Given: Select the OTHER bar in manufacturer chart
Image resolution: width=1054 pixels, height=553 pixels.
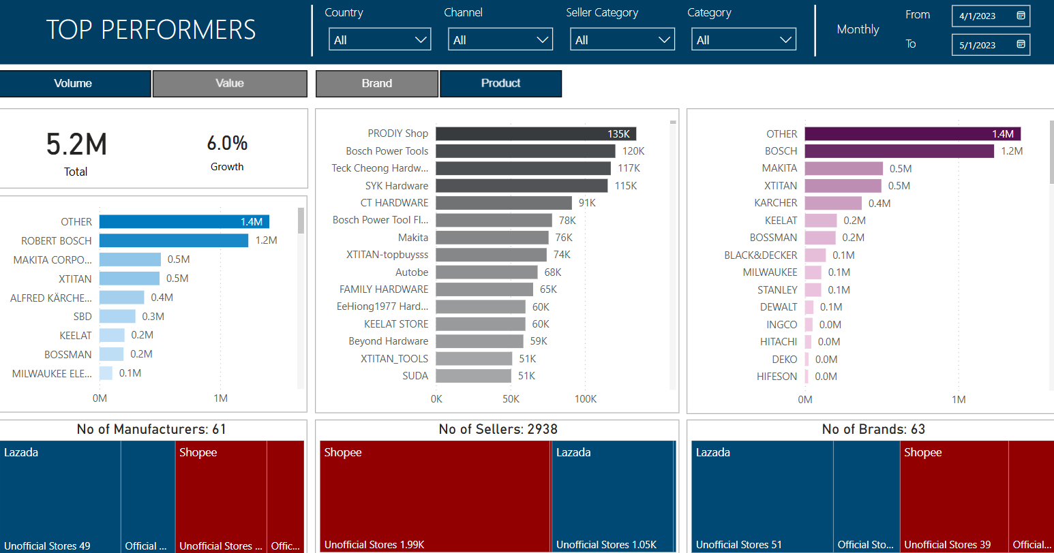Looking at the screenshot, I should [184, 221].
